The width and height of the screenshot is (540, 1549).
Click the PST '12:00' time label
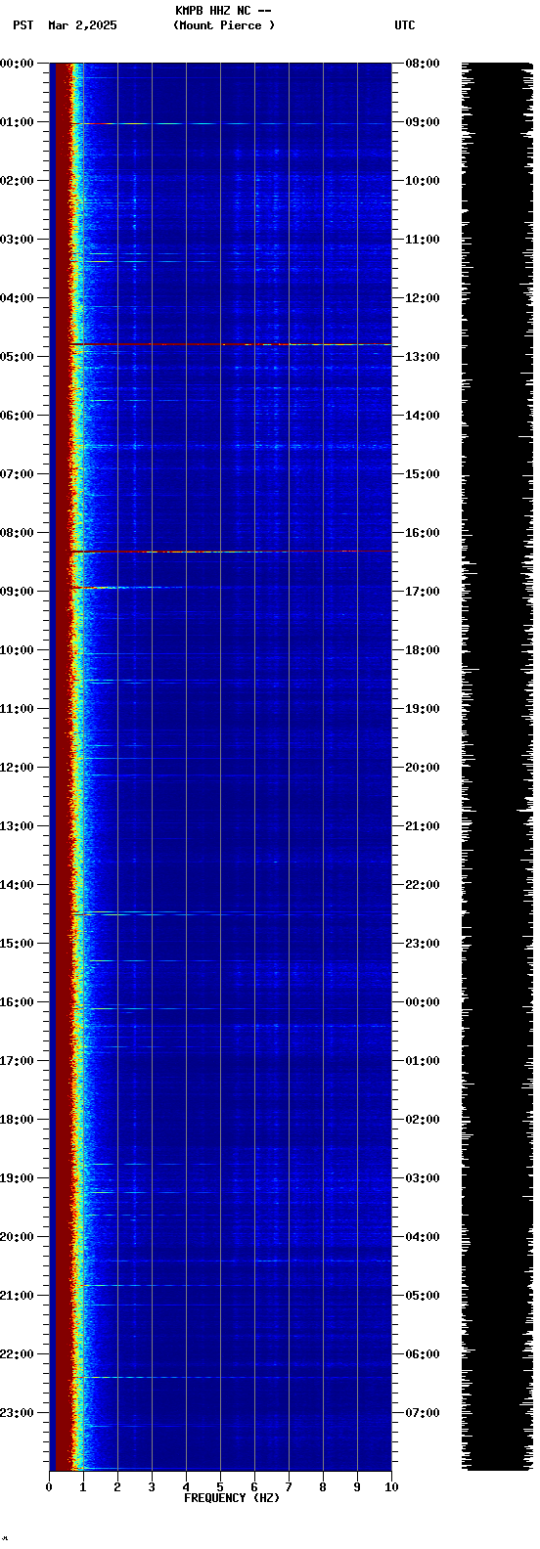click(17, 768)
